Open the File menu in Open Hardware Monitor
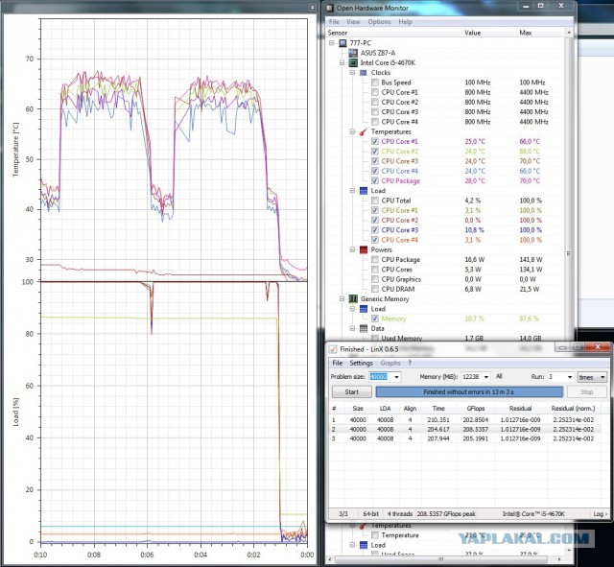 tap(334, 22)
